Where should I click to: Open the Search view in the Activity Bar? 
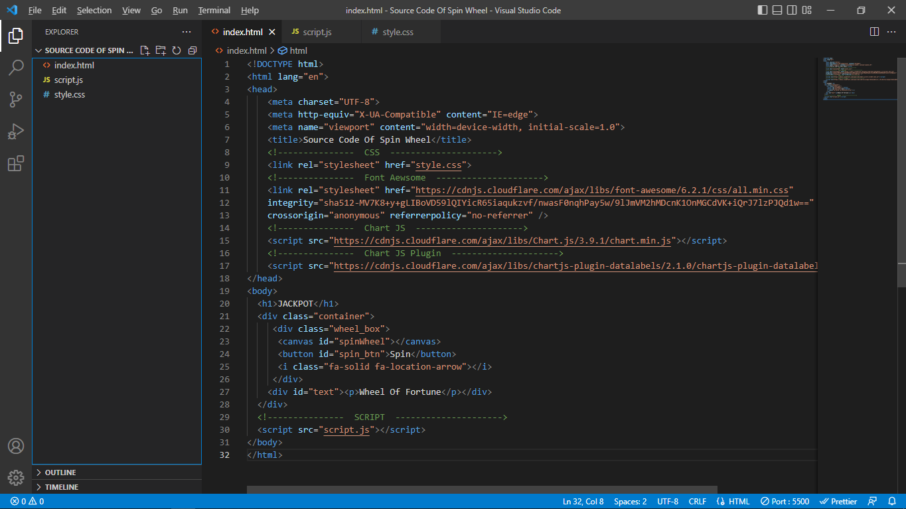coord(16,67)
